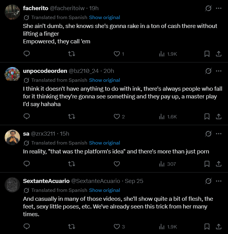Screen dimensions: 228x234
Task: Like SextanteAcuario's tweet with 3 likes
Action: (x=119, y=227)
